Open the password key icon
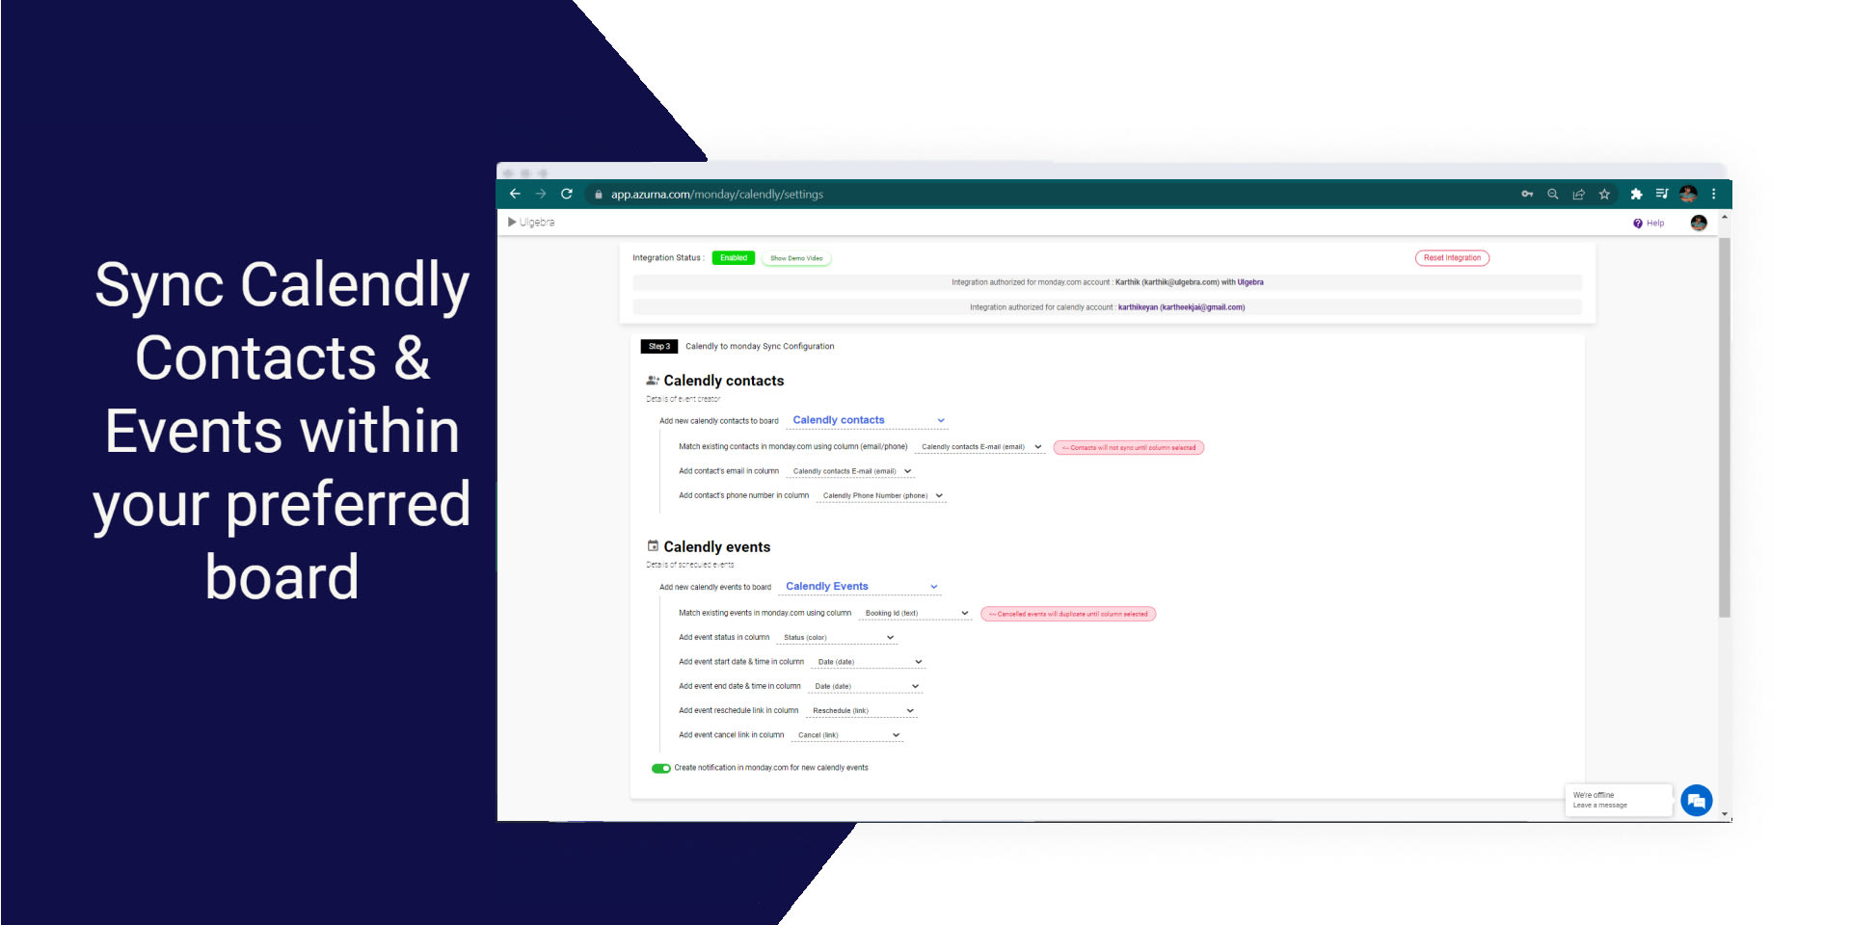1851x925 pixels. coord(1527,194)
